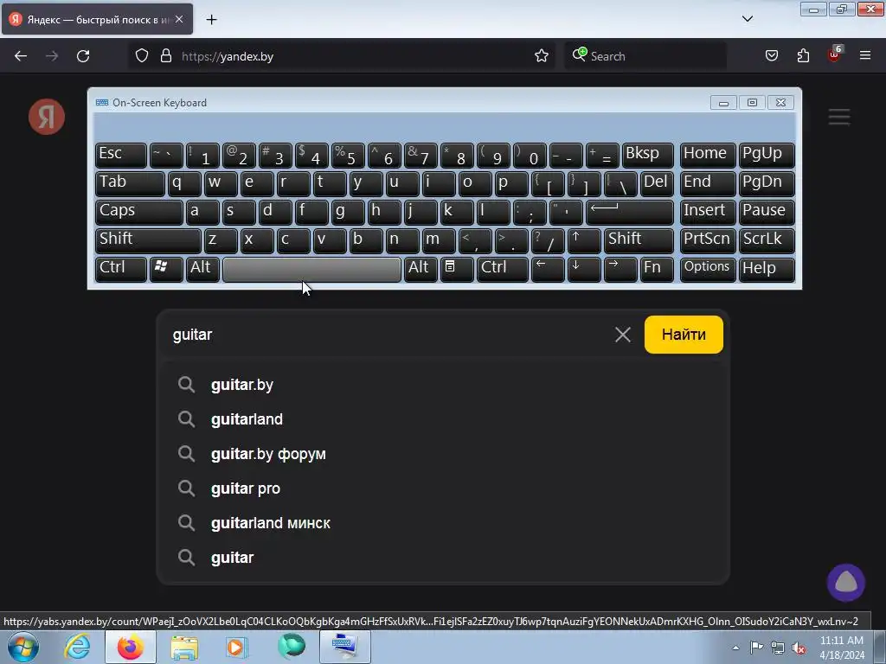This screenshot has width=886, height=664.
Task: Toggle Caps key on On-Screen Keyboard
Action: point(139,213)
